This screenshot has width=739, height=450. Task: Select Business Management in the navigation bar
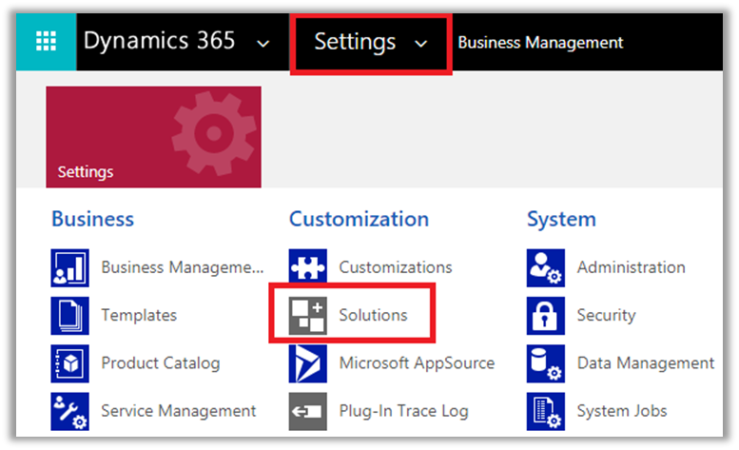[540, 43]
